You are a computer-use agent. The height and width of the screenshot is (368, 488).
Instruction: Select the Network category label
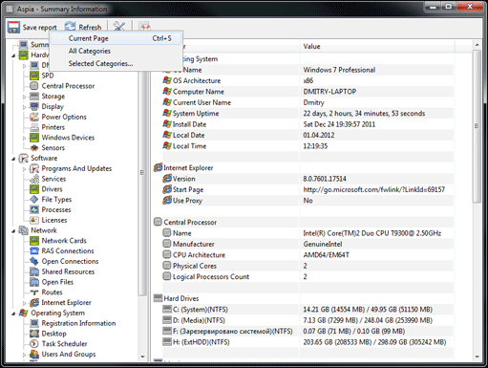pos(44,230)
